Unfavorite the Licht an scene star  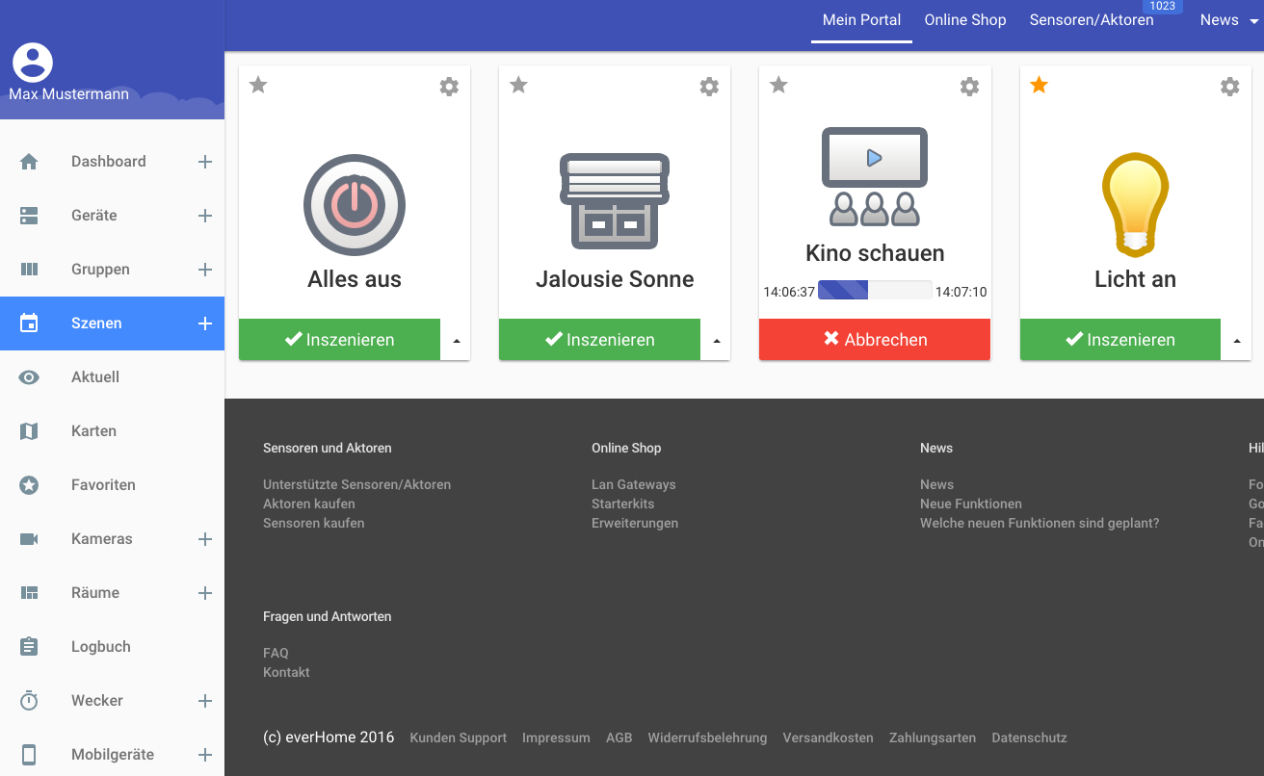point(1039,86)
